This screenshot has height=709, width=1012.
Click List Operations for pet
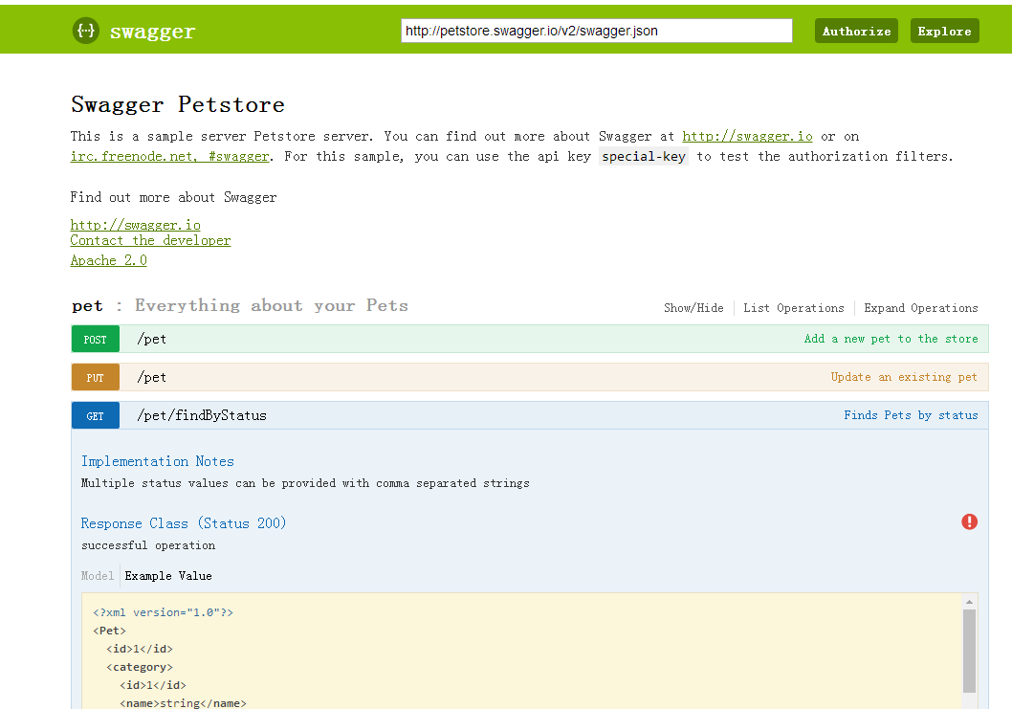click(793, 308)
